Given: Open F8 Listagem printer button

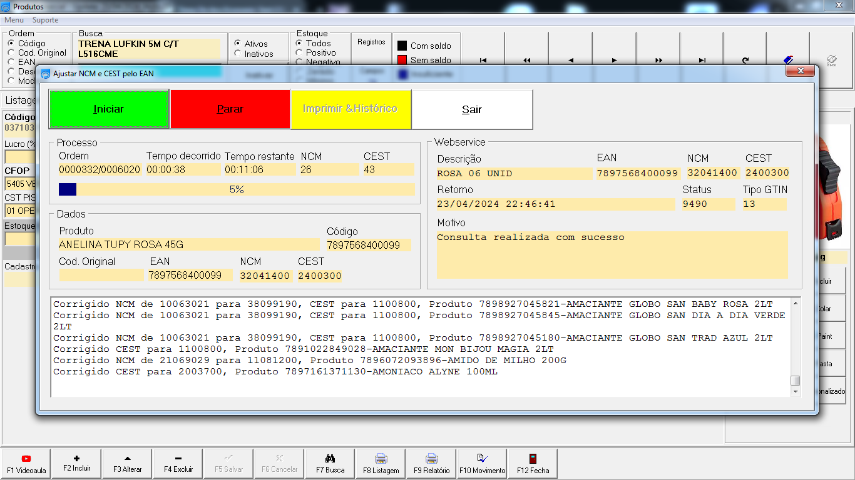Looking at the screenshot, I should [381, 464].
